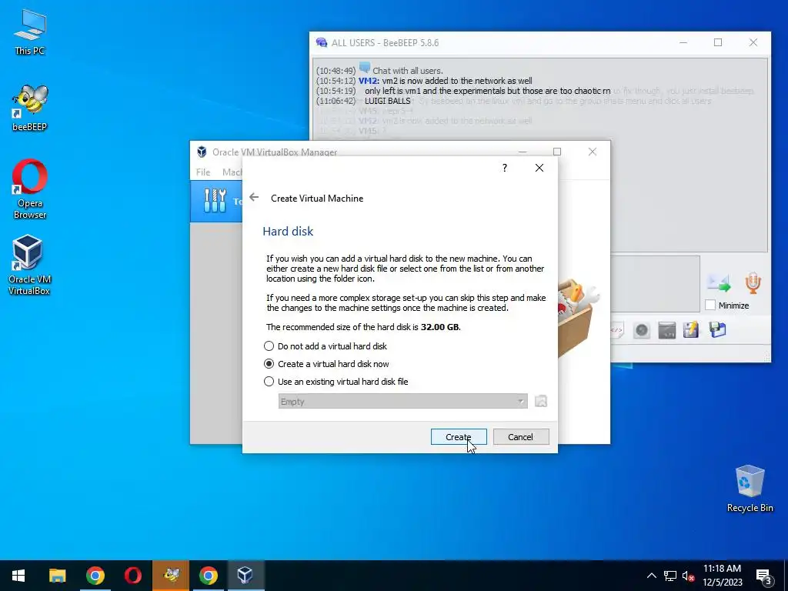Switch to BeeBEEP via taskbar bee icon
788x591 pixels.
tap(171, 576)
